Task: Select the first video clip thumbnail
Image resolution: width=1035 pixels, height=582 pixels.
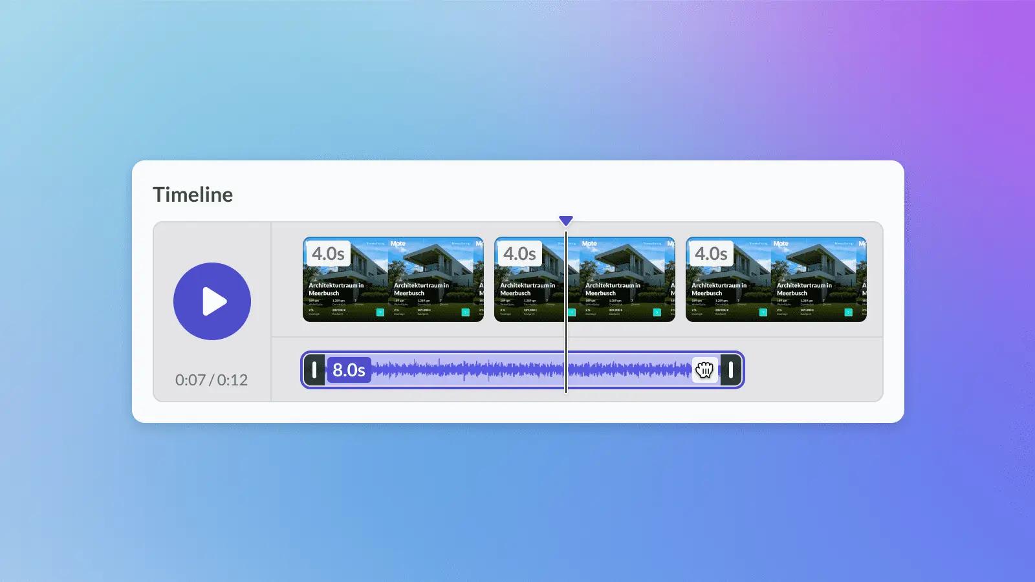Action: 393,279
